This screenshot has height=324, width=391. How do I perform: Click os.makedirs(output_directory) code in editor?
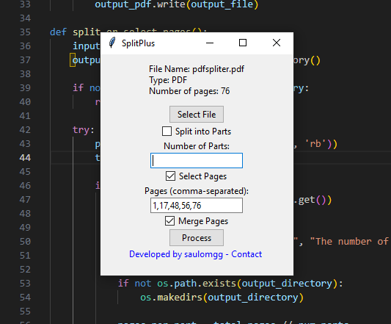pos(222,298)
